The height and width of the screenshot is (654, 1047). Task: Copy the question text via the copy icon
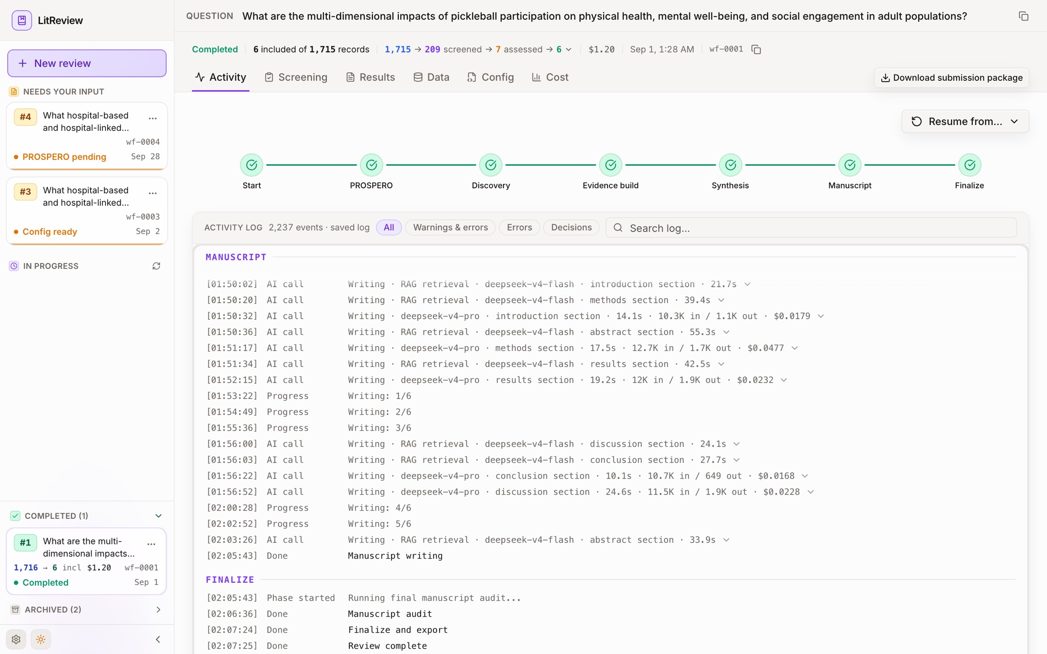pyautogui.click(x=1023, y=16)
